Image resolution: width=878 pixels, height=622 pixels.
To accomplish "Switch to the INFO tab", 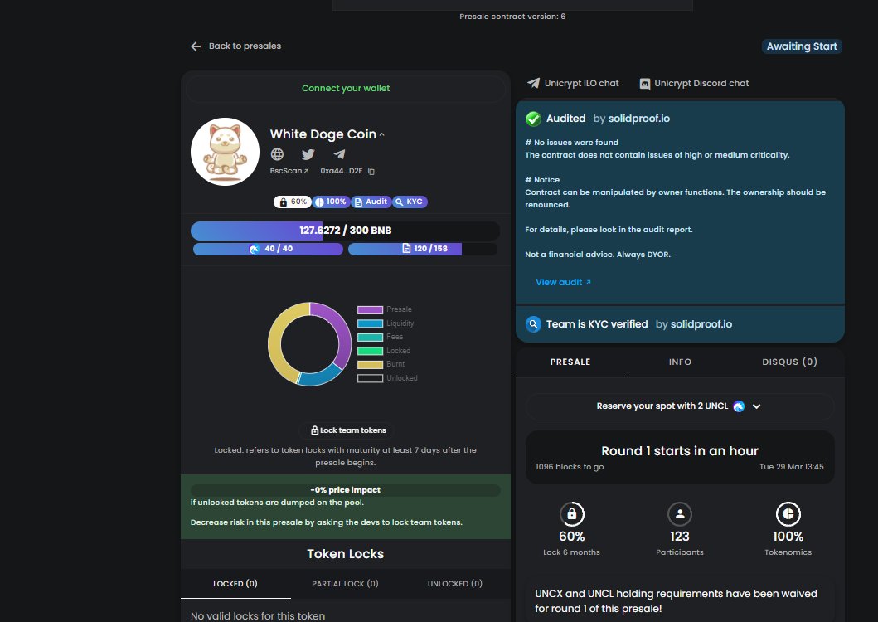I will (680, 362).
